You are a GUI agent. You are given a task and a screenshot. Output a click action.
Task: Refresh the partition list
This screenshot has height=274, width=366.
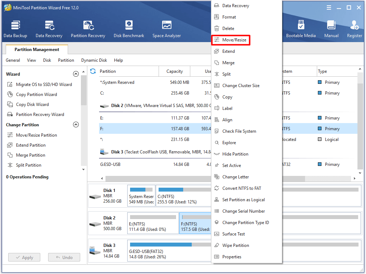tap(93, 71)
